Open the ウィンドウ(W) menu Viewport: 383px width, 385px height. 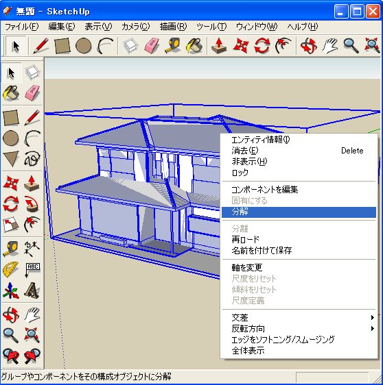(x=257, y=27)
